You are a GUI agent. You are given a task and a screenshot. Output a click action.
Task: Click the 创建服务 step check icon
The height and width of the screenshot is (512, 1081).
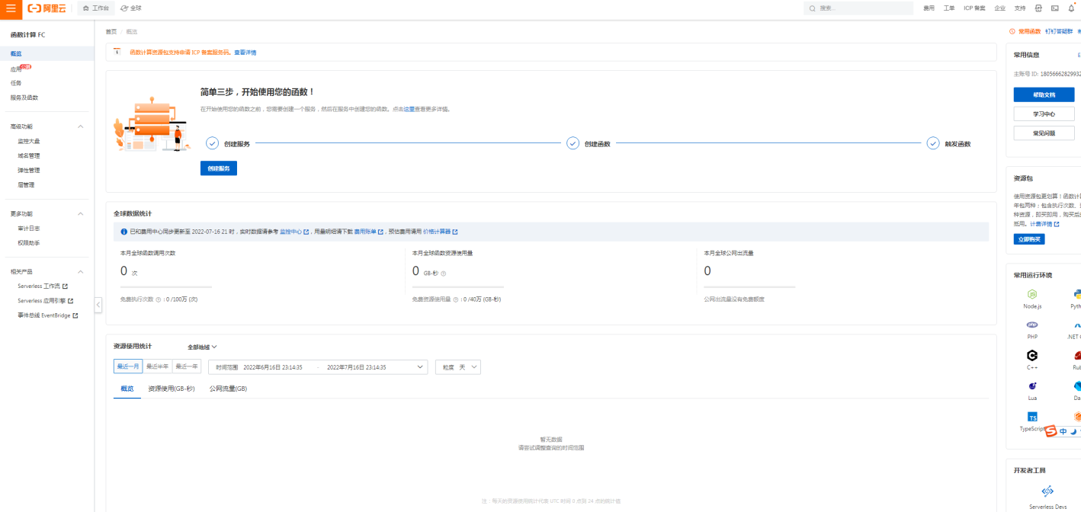(x=212, y=143)
